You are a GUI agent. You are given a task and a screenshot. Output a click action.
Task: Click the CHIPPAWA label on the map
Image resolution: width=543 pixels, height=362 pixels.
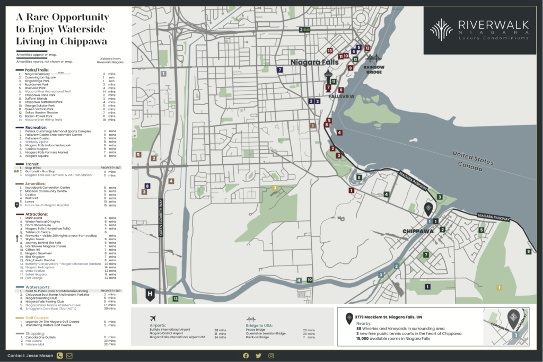pos(418,231)
